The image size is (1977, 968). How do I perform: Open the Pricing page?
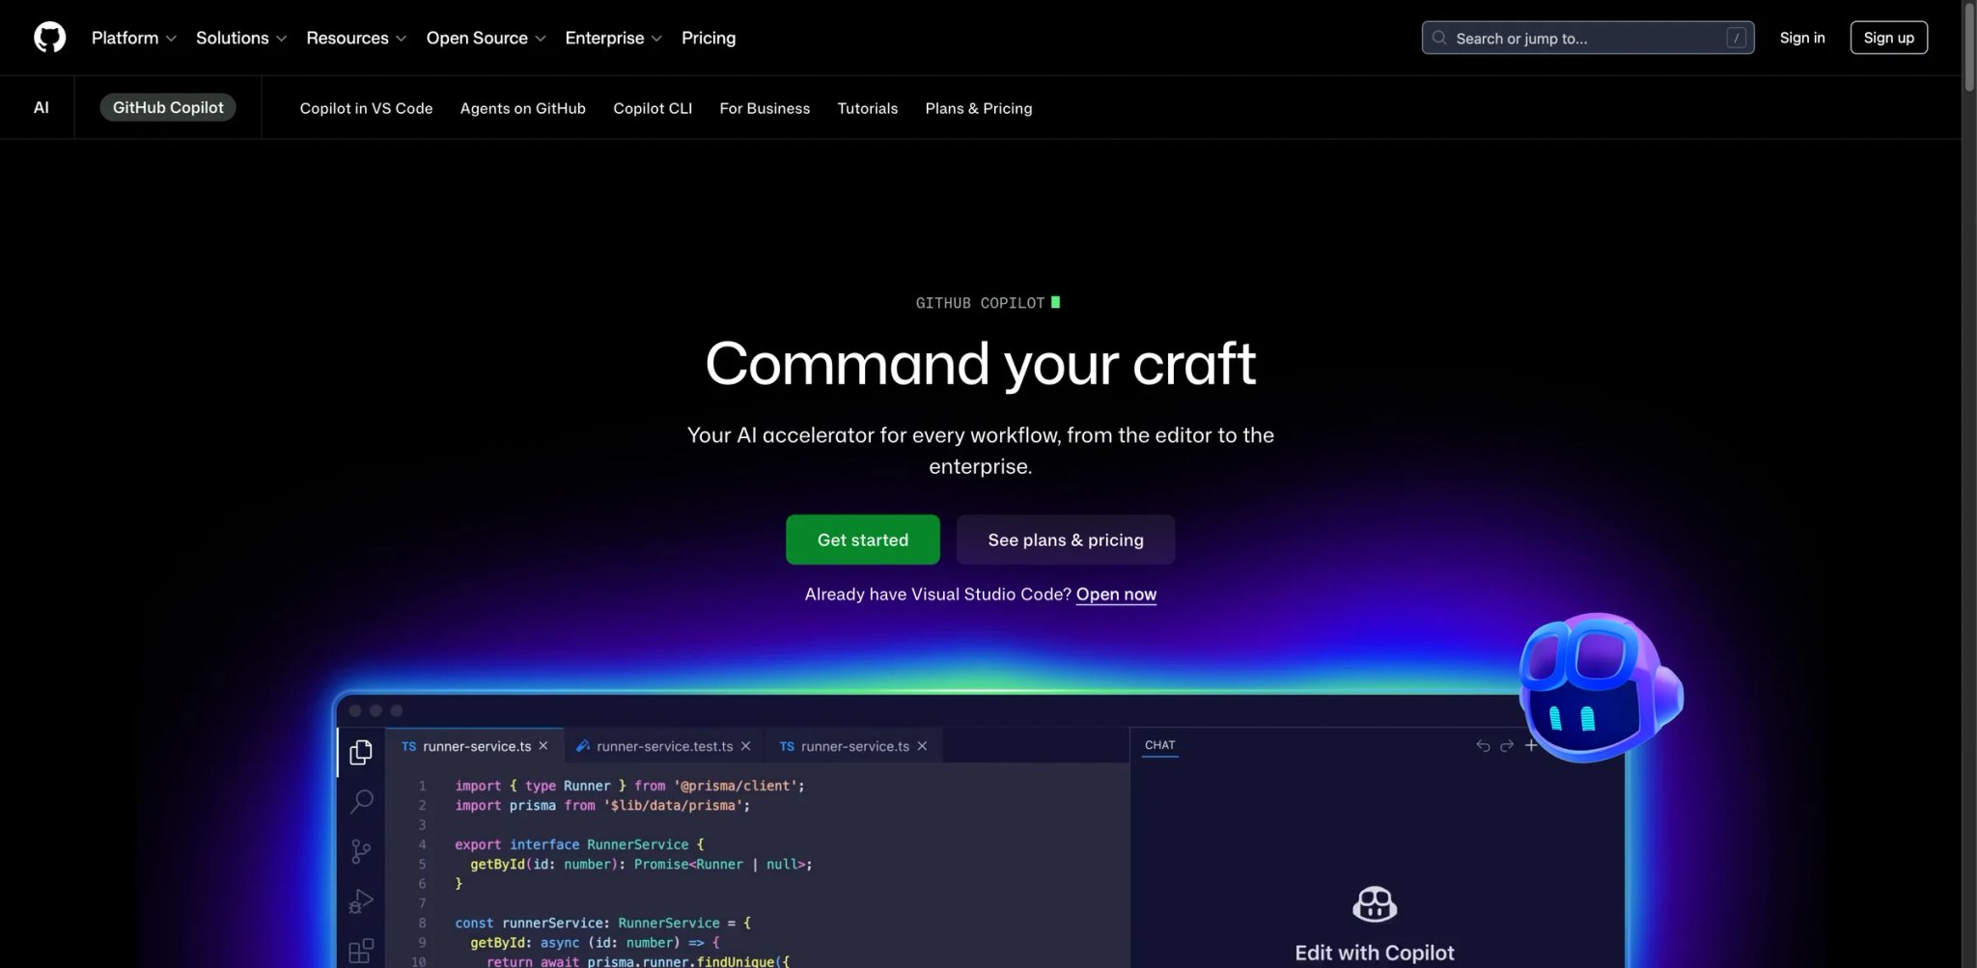pos(708,38)
